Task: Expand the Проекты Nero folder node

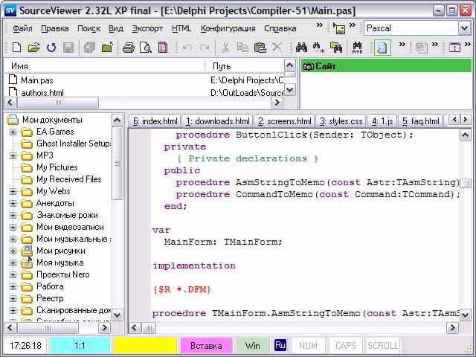Action: click(x=13, y=274)
